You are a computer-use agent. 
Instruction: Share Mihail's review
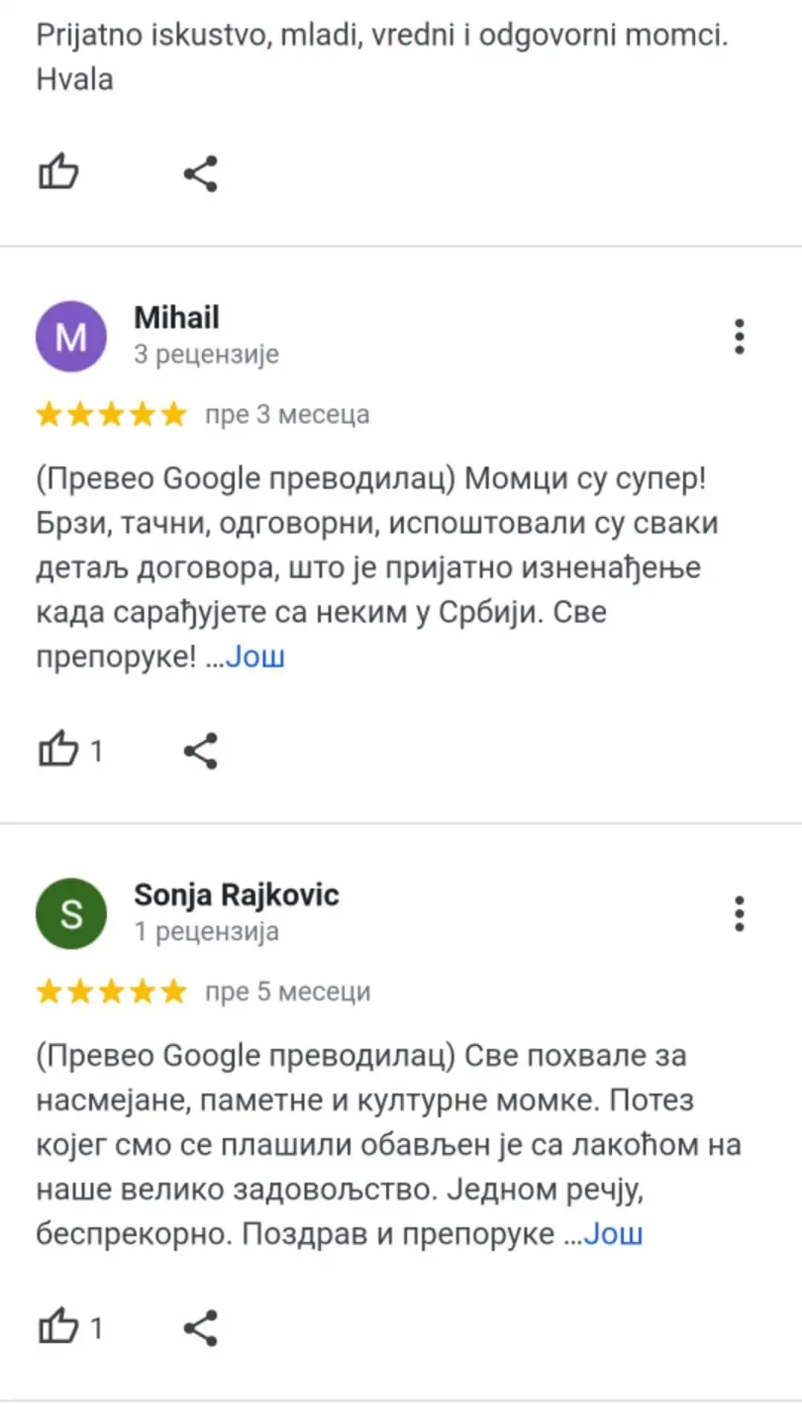[x=200, y=750]
